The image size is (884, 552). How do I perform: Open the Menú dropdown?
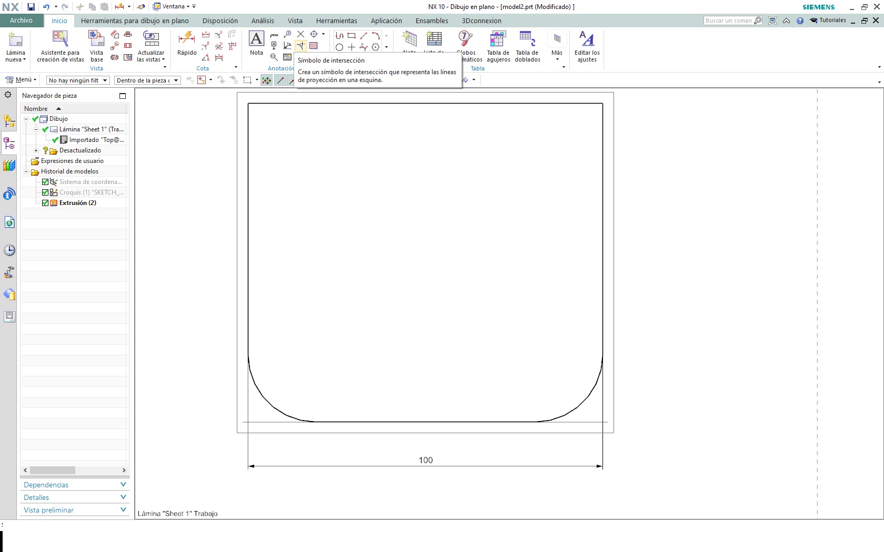[21, 80]
